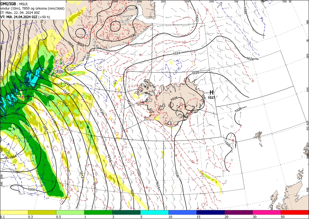Pick the cyan 5–10 legend swatch

point(154,212)
